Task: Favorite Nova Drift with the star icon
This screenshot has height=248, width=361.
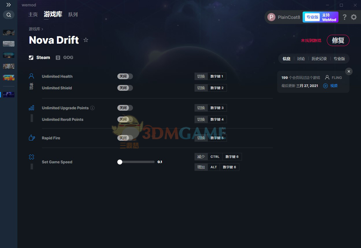Action: tap(86, 40)
